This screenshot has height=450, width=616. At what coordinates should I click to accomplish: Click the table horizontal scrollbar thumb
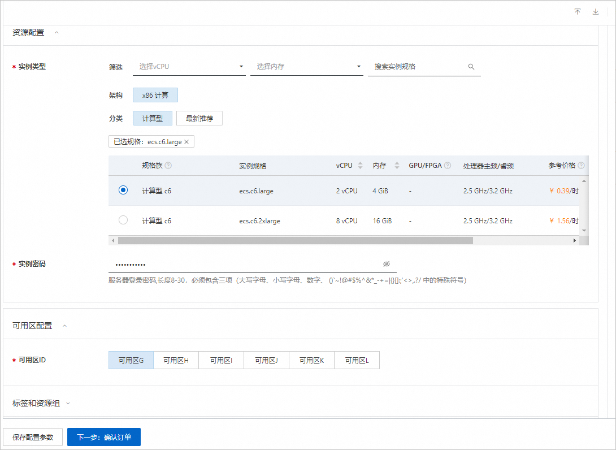click(296, 240)
